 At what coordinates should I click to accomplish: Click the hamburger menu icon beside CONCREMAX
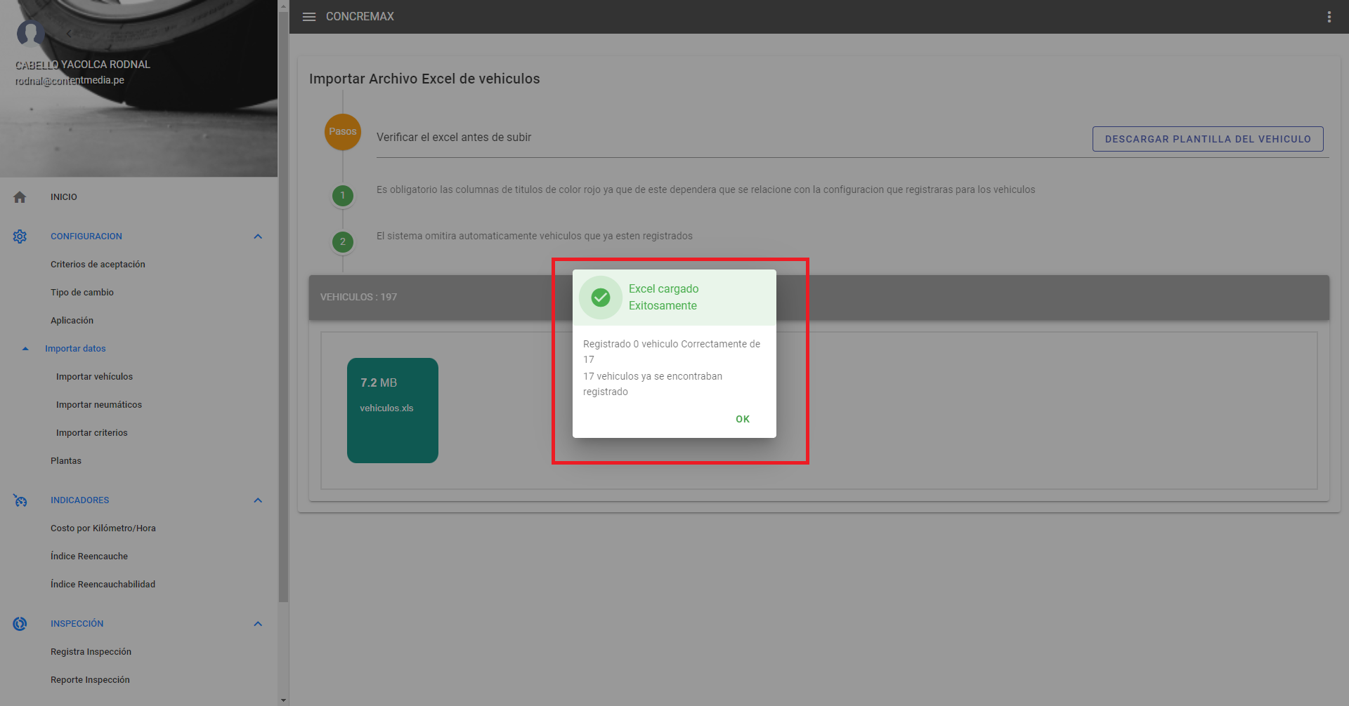(309, 17)
